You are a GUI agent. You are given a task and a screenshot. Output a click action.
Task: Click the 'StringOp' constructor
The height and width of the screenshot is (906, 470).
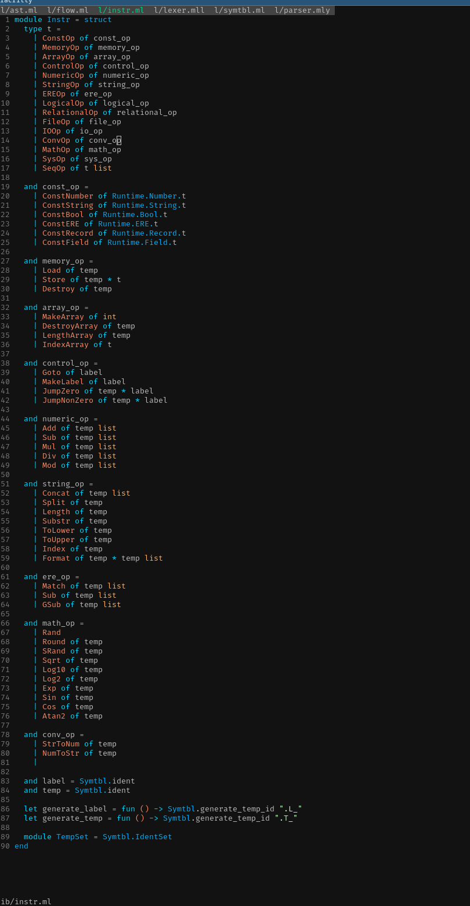[x=61, y=85]
